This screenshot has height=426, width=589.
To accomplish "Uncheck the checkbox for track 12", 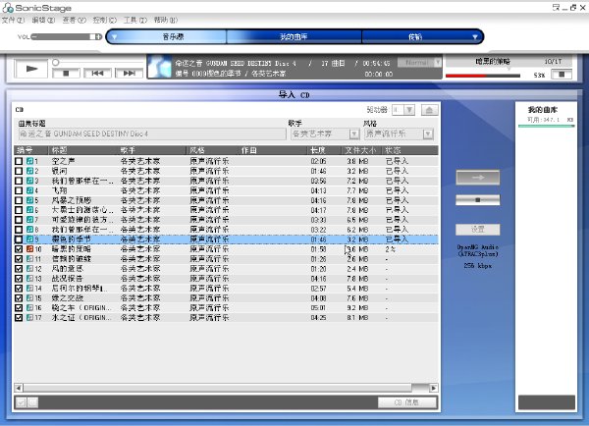I will [19, 269].
